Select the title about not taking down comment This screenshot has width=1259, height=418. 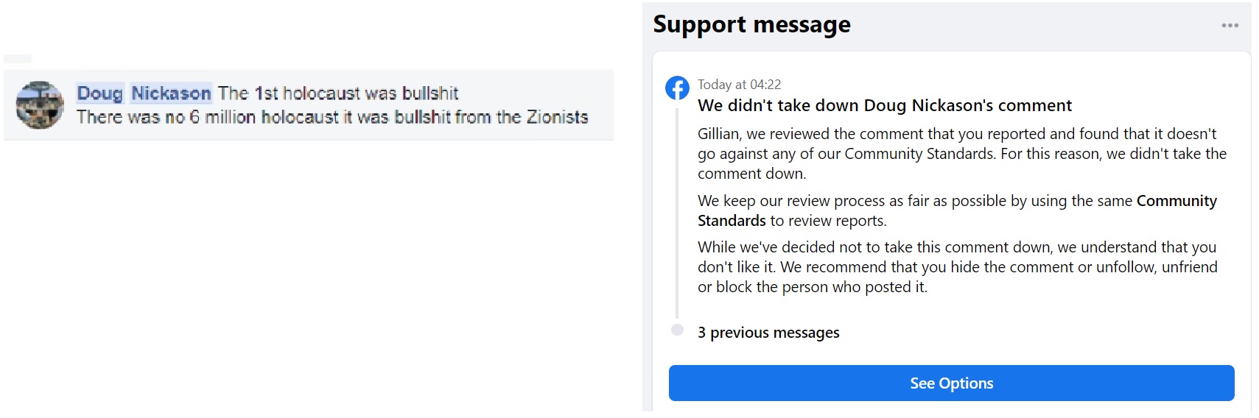coord(884,106)
